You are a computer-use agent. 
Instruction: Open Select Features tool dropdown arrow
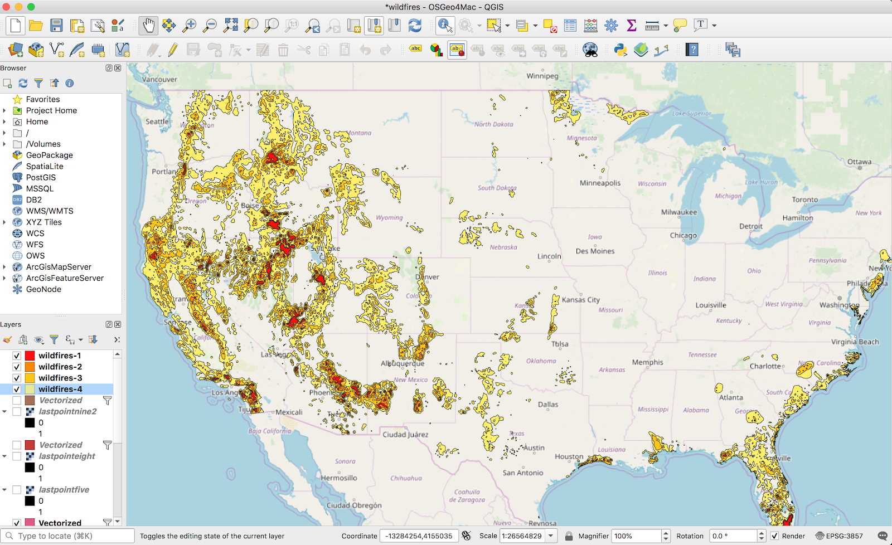pos(507,26)
